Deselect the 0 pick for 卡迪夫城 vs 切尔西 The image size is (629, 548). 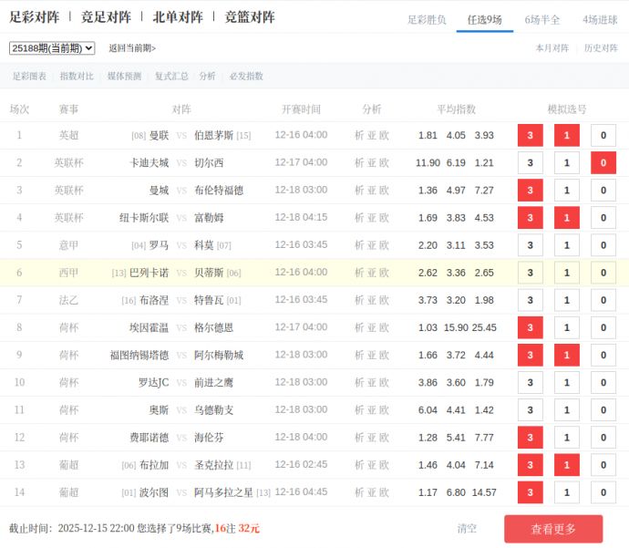[603, 163]
